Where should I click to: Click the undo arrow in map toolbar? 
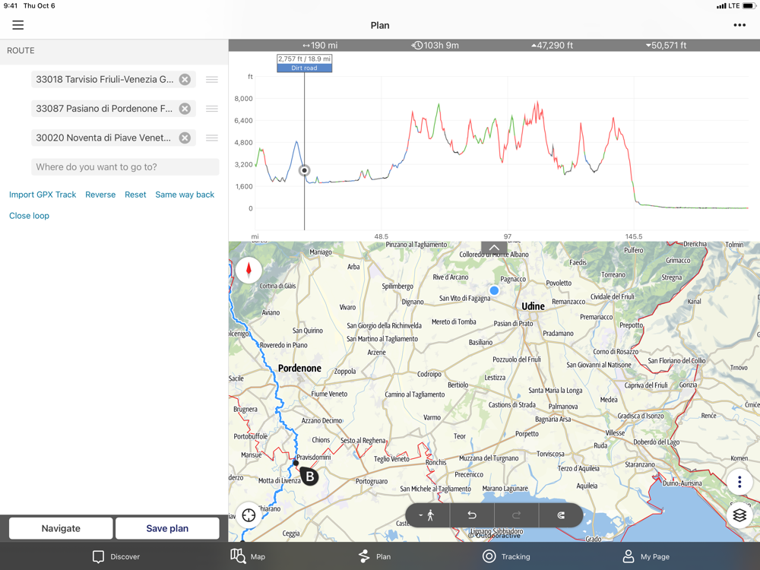click(472, 515)
